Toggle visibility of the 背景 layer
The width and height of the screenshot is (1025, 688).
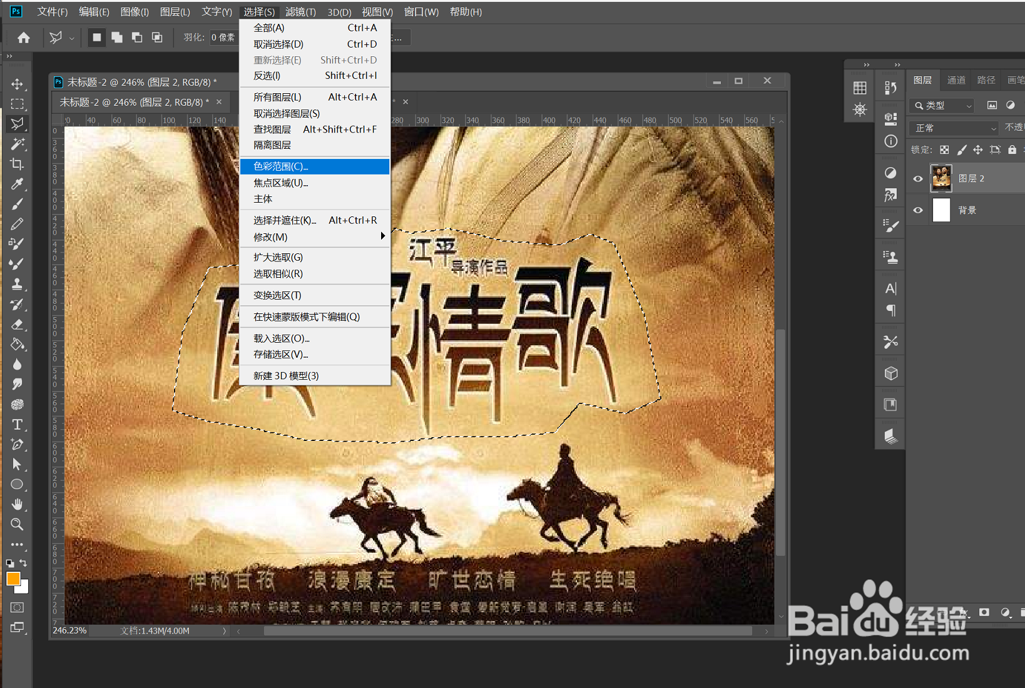(917, 210)
